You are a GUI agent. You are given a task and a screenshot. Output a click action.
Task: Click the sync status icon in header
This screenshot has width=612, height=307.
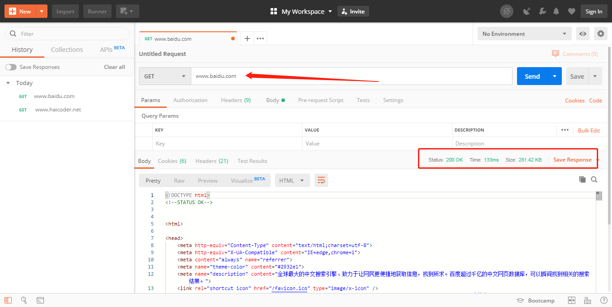click(507, 11)
